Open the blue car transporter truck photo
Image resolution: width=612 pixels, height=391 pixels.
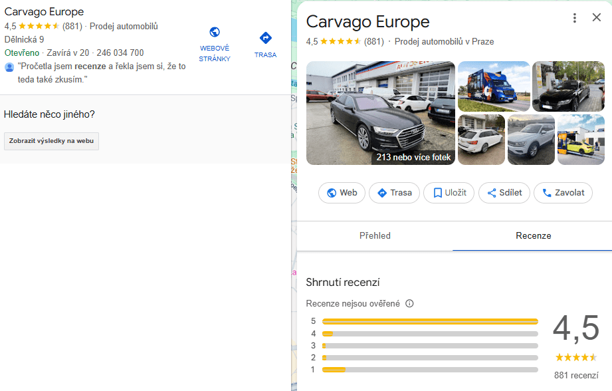tap(493, 86)
